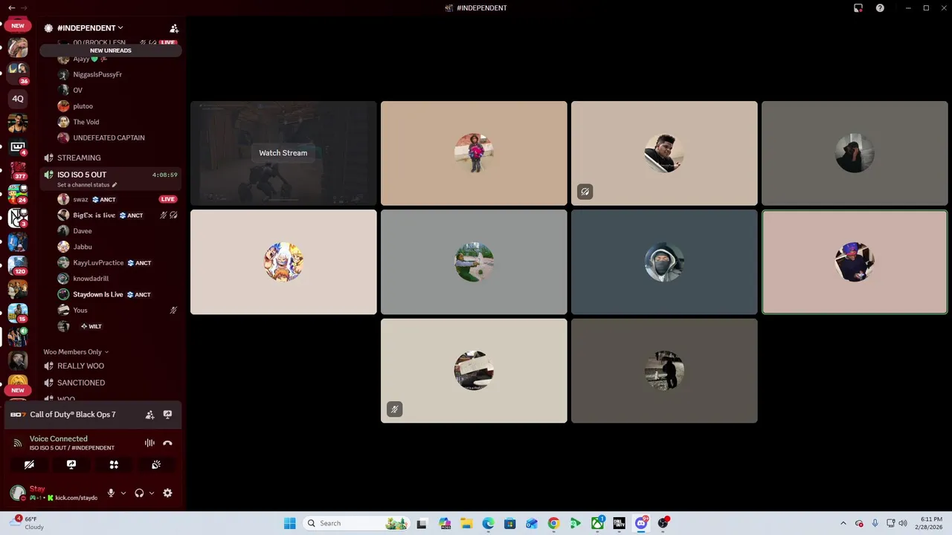The image size is (952, 535).
Task: Open server icon with 120 badge
Action: tap(18, 265)
